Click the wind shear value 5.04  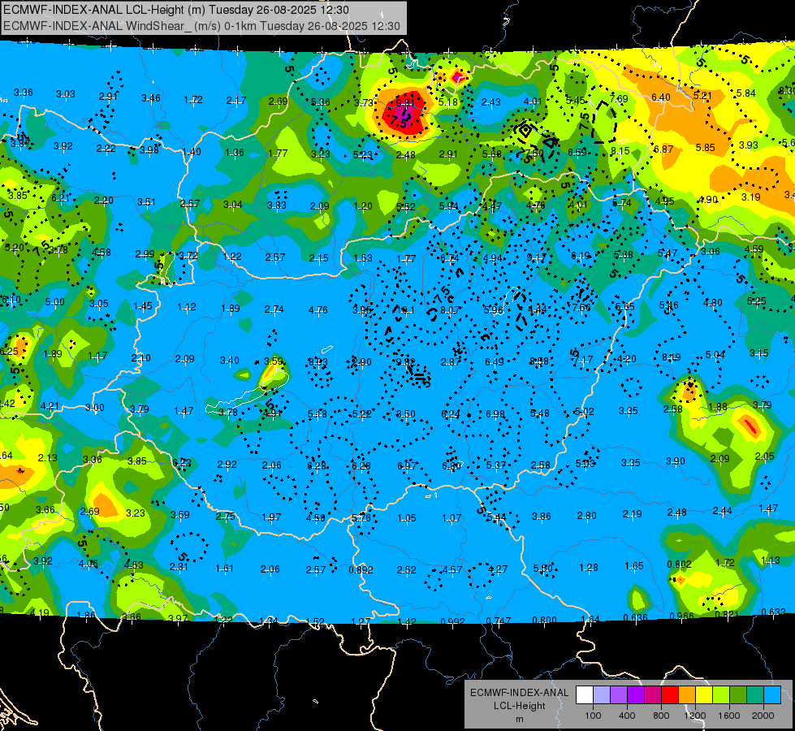(x=715, y=355)
